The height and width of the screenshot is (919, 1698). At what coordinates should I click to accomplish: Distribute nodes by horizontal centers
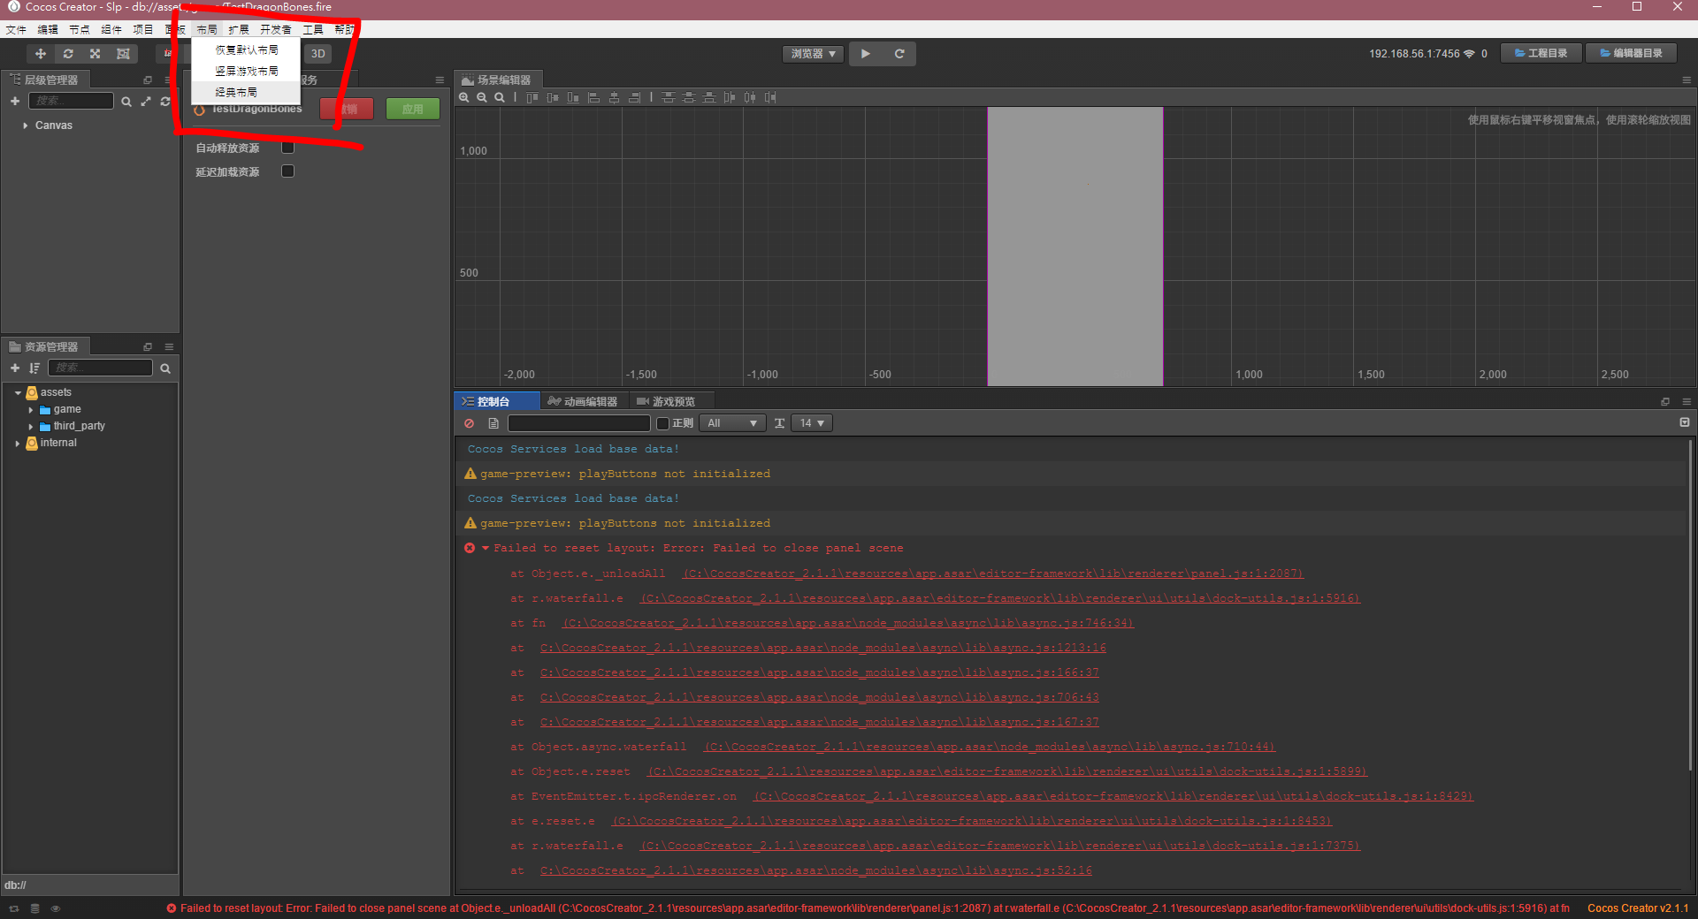(x=750, y=97)
